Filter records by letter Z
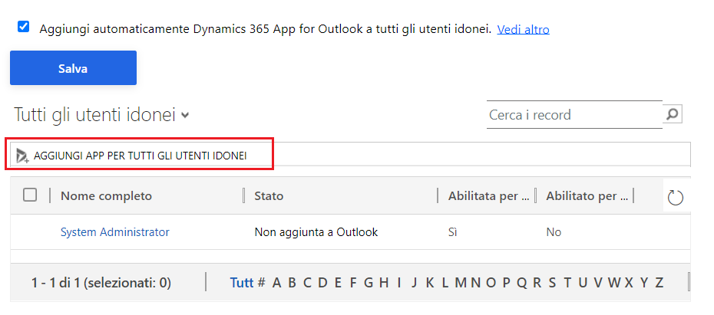 (659, 283)
